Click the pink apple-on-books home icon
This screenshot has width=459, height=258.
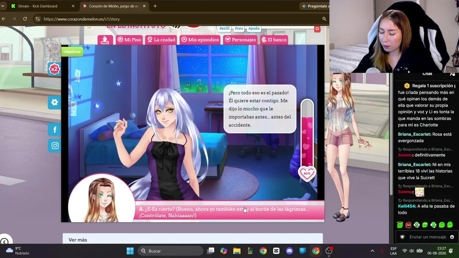[105, 40]
